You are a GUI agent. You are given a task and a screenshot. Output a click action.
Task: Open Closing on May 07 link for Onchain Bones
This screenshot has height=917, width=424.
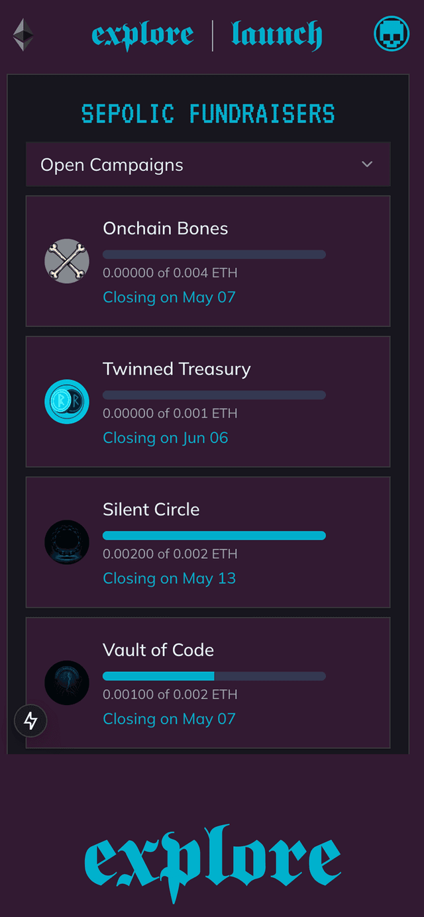point(169,297)
